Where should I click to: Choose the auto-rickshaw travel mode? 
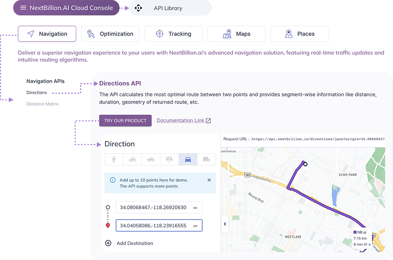coord(169,159)
